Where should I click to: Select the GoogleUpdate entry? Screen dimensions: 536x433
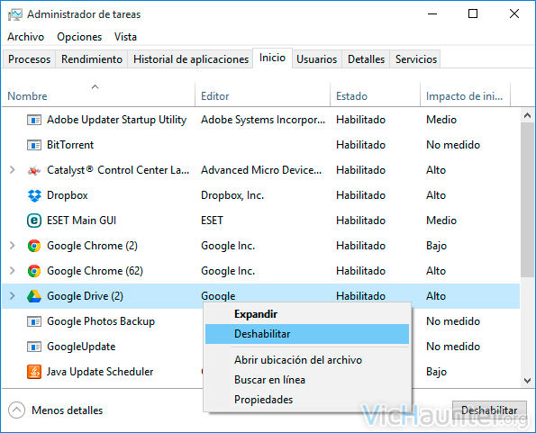pos(81,347)
